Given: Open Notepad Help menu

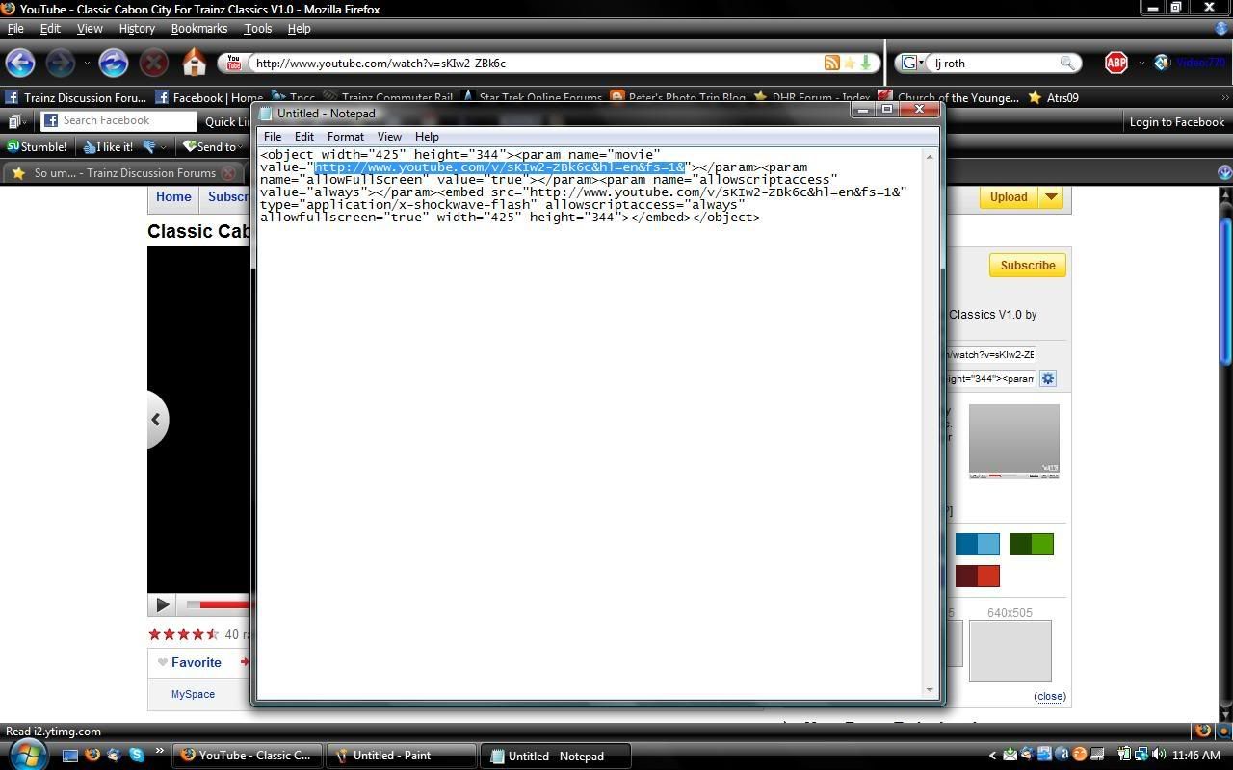Looking at the screenshot, I should pos(427,137).
